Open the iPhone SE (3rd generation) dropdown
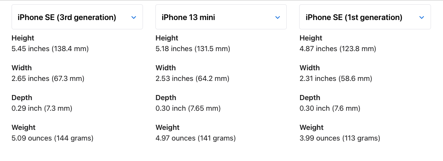The height and width of the screenshot is (161, 443). coord(77,17)
